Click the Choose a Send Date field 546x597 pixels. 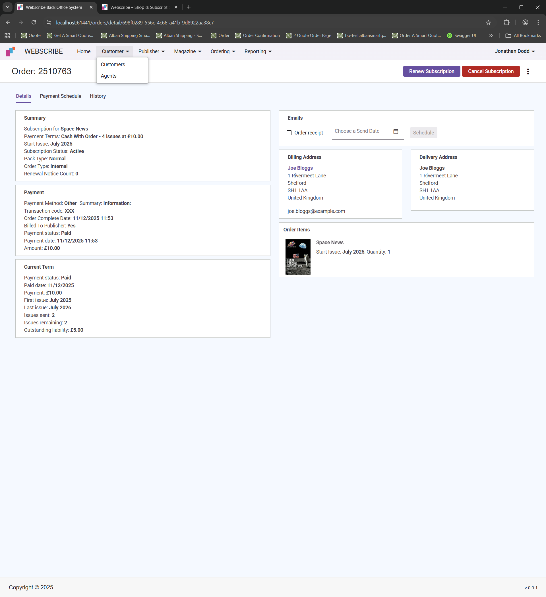tap(361, 131)
